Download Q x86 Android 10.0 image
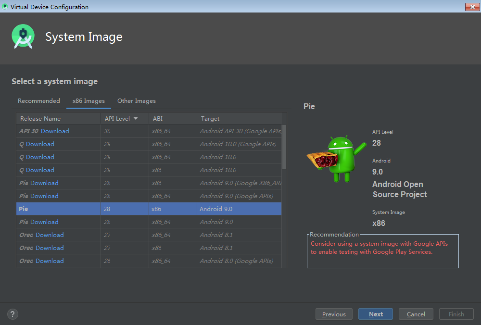 pos(40,170)
